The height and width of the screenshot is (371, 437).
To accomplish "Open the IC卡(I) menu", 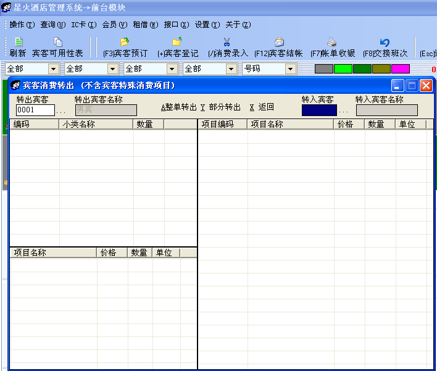I will click(x=84, y=25).
